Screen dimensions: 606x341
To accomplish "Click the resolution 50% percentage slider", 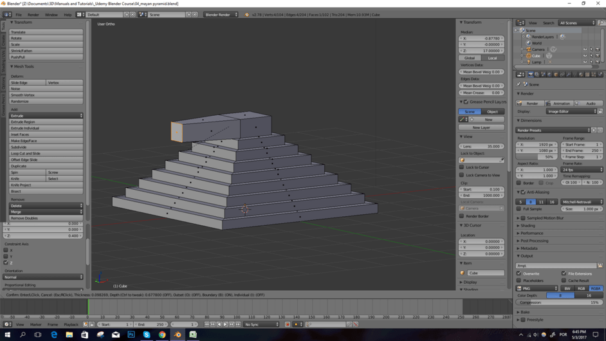I will [x=537, y=157].
